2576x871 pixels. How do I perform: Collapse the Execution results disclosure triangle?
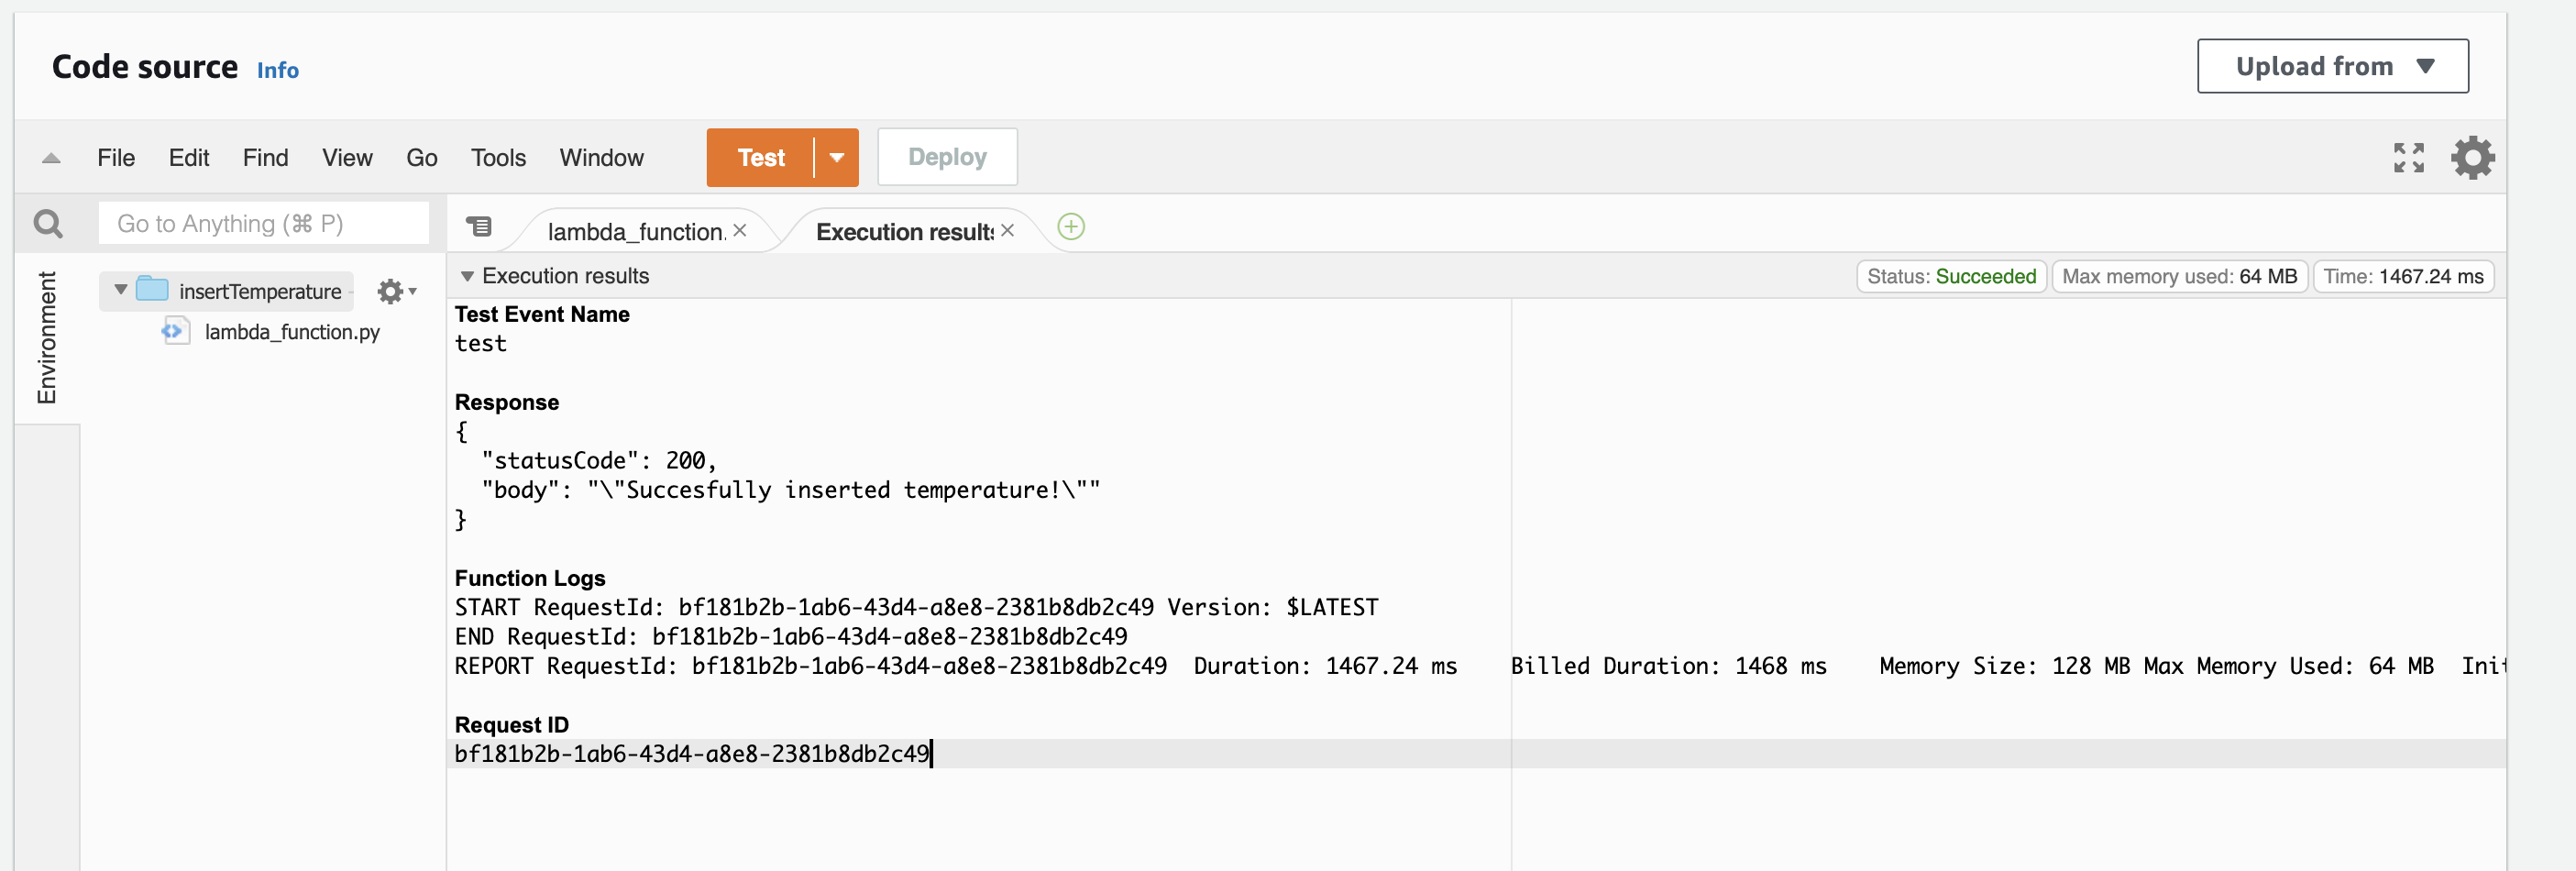468,276
